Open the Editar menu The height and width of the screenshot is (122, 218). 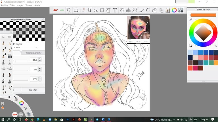coord(12,5)
